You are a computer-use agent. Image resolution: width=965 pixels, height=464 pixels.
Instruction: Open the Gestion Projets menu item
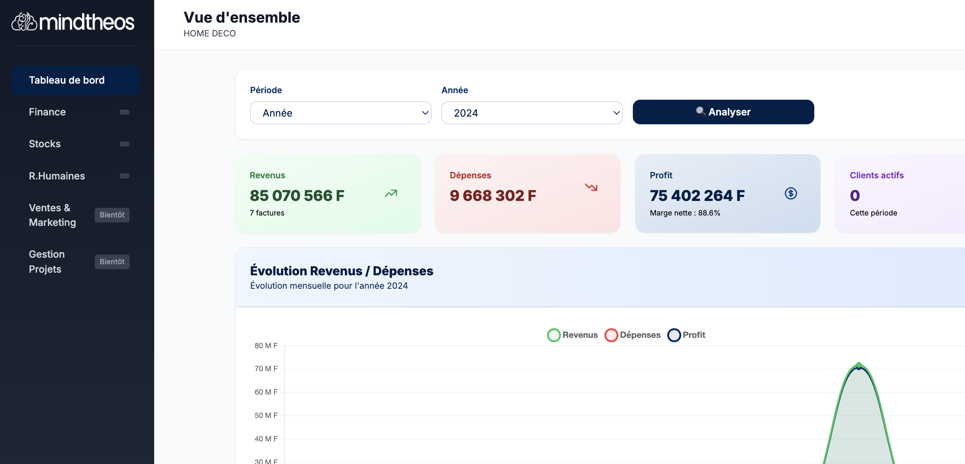(46, 262)
